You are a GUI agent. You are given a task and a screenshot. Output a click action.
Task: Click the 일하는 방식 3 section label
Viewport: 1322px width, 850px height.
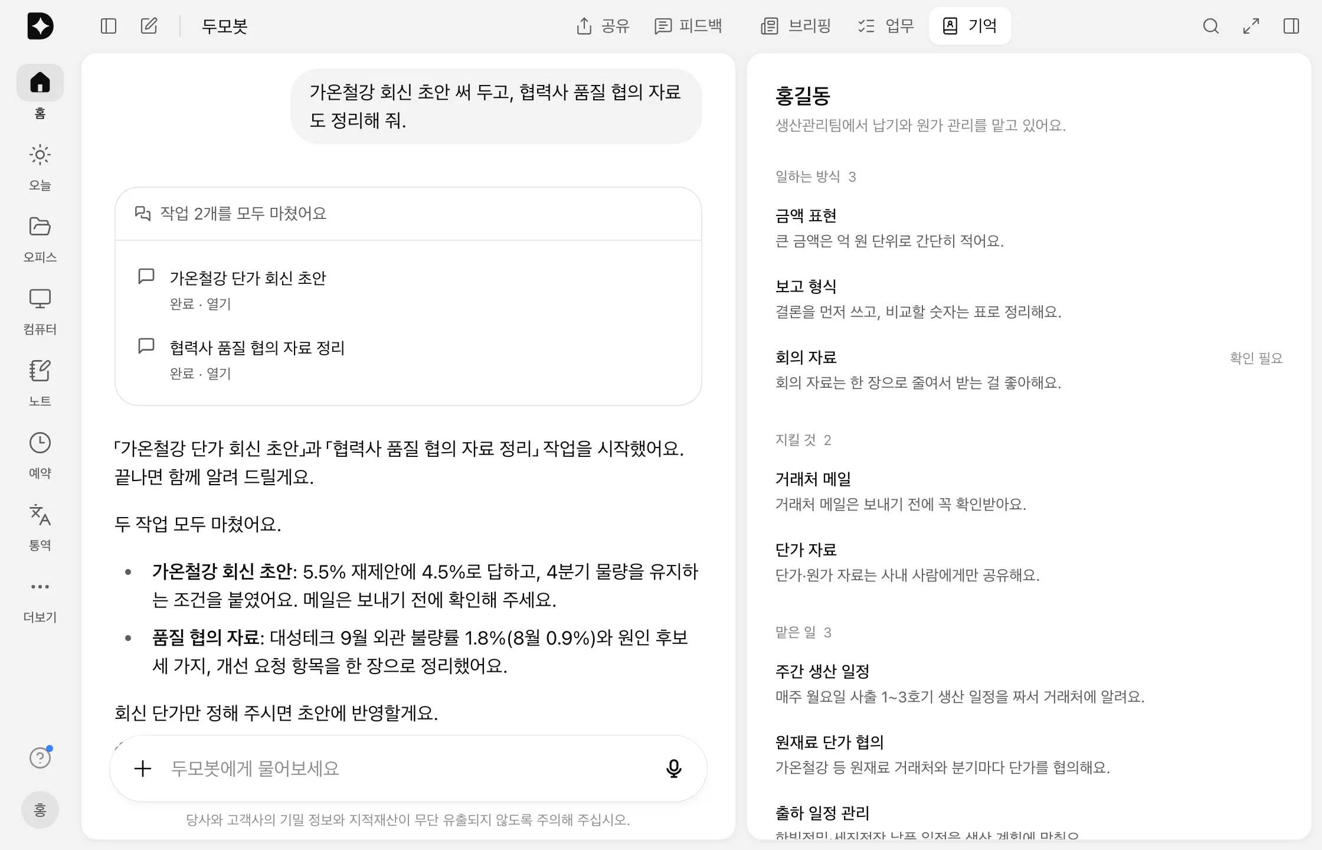[816, 176]
